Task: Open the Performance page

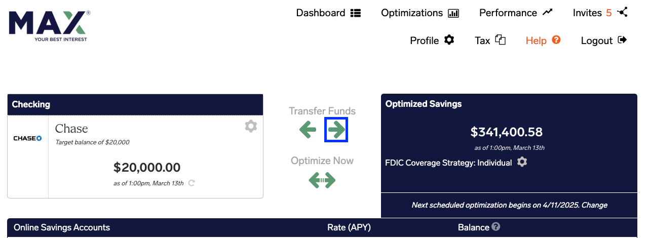Action: pos(516,13)
